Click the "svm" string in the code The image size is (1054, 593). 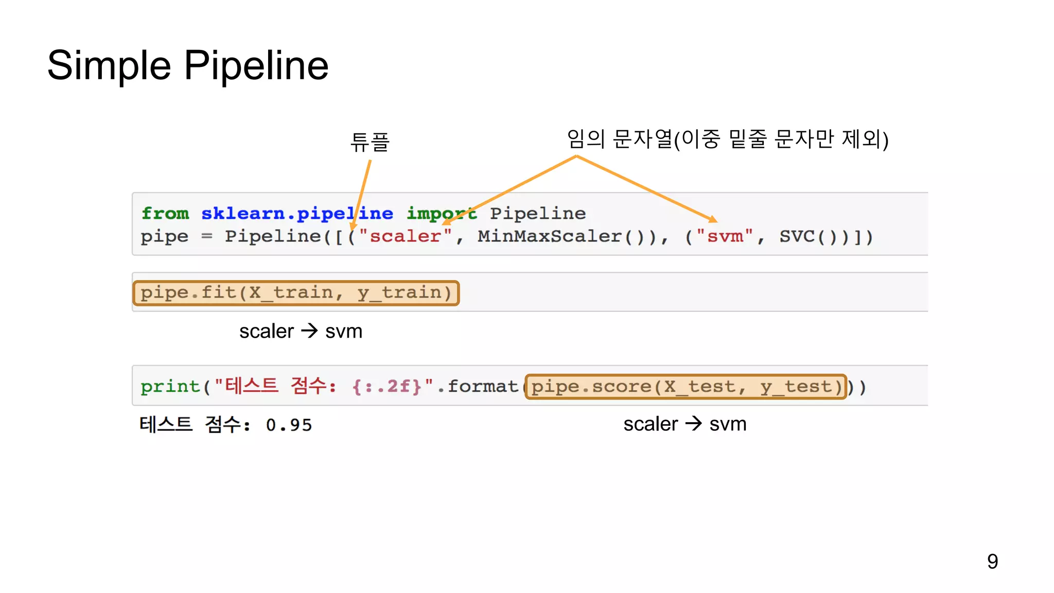pyautogui.click(x=725, y=236)
